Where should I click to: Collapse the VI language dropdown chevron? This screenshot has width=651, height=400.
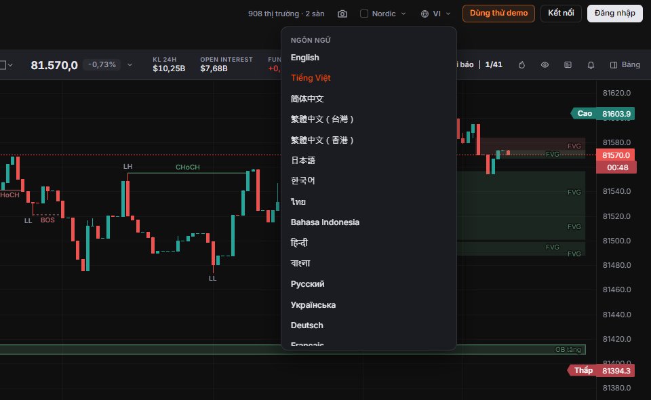(448, 14)
